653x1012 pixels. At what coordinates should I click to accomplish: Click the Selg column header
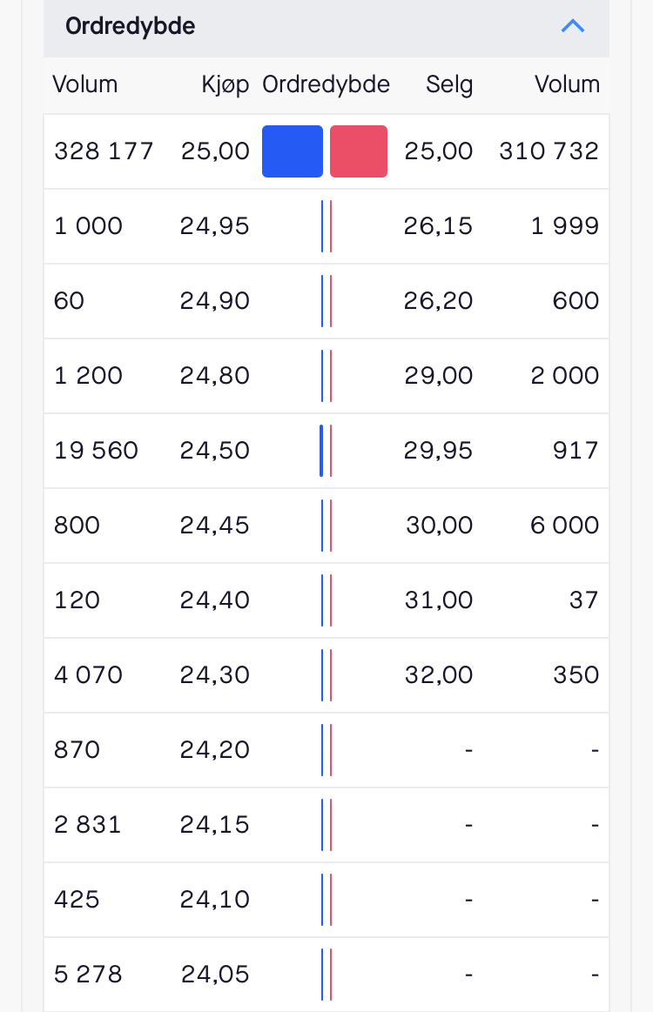point(449,84)
